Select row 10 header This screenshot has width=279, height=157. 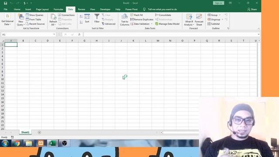coord(2,79)
